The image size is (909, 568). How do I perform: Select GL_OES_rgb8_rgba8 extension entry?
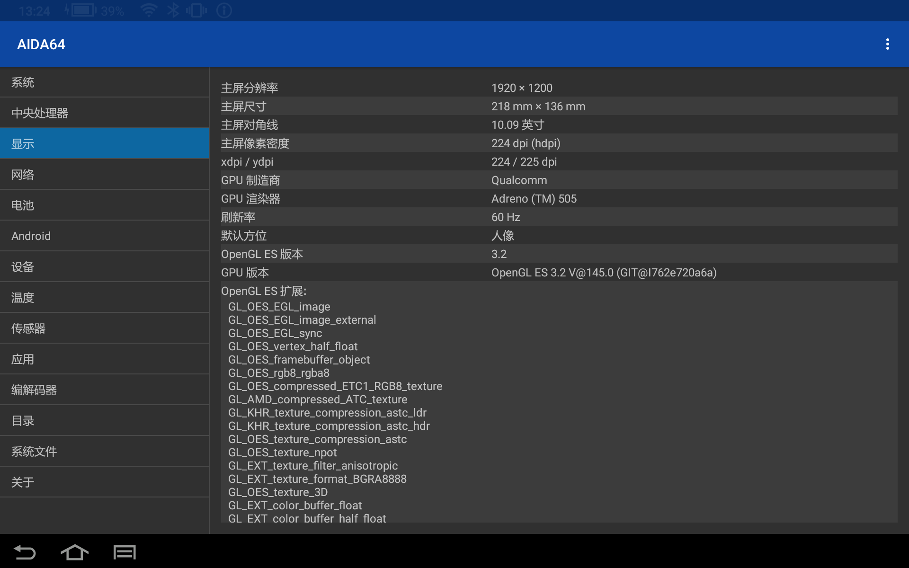click(279, 373)
